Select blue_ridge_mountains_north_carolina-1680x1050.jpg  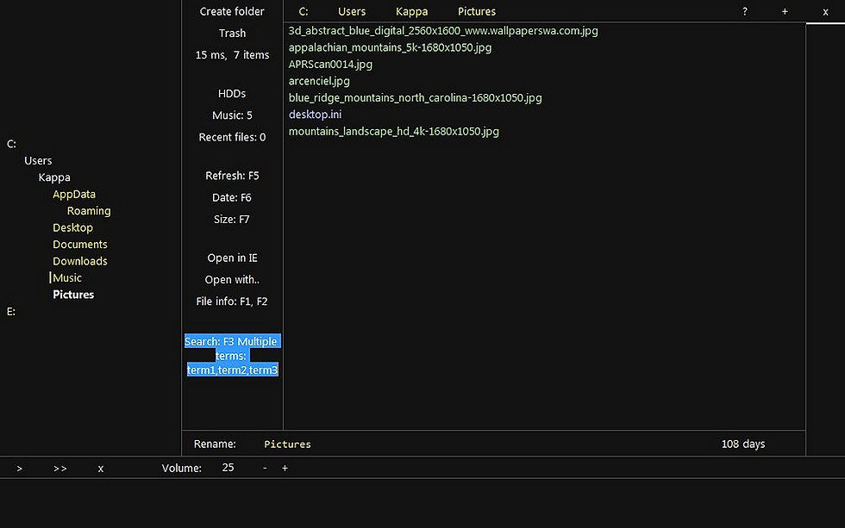pyautogui.click(x=415, y=97)
